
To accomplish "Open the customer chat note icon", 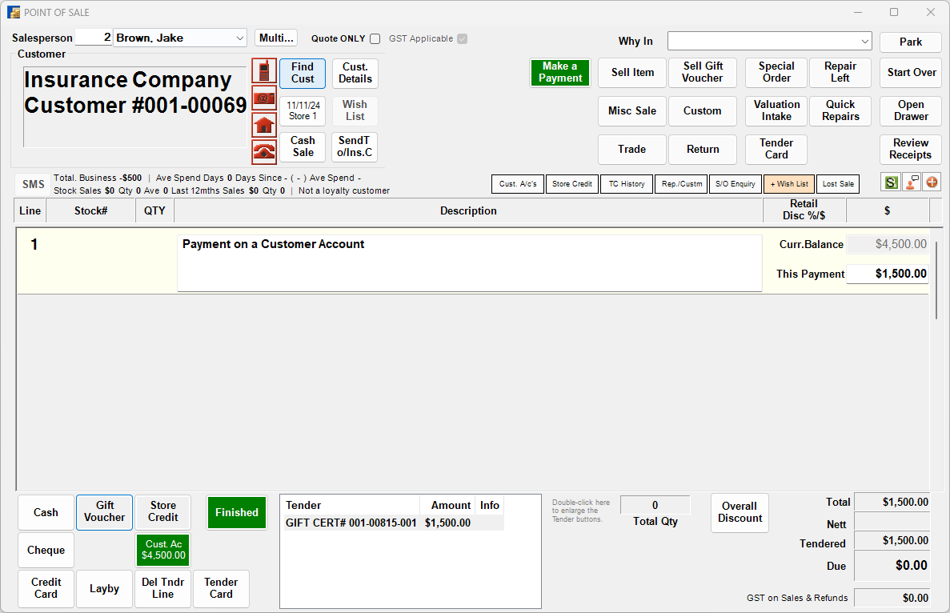I will [911, 182].
